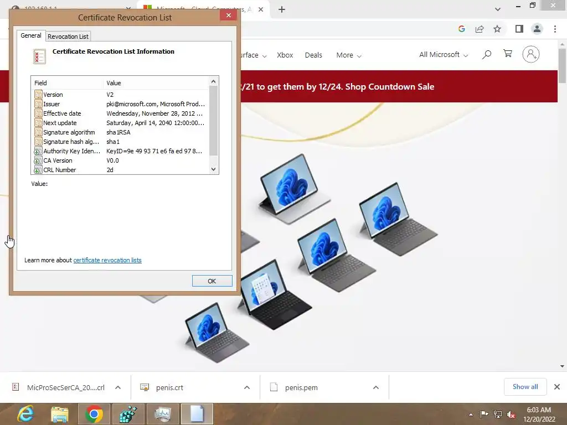Viewport: 567px width, 425px height.
Task: Bookmark this tab with star icon
Action: [x=497, y=29]
